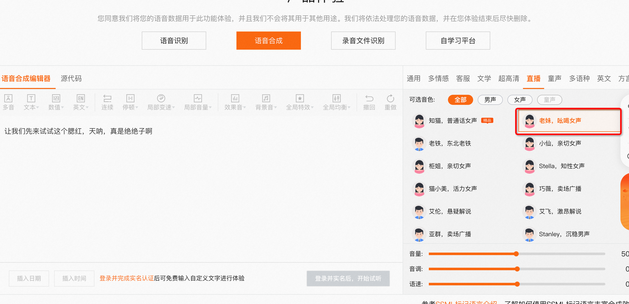This screenshot has height=304, width=629.
Task: Open the 通用 voice category tab
Action: [413, 79]
